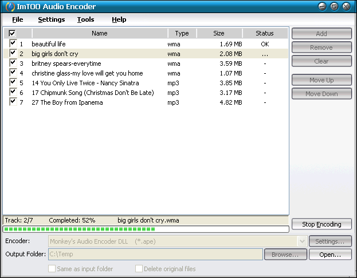Viewport: 357px width, 278px height.
Task: Open the Settings menu in the menu bar
Action: 52,19
